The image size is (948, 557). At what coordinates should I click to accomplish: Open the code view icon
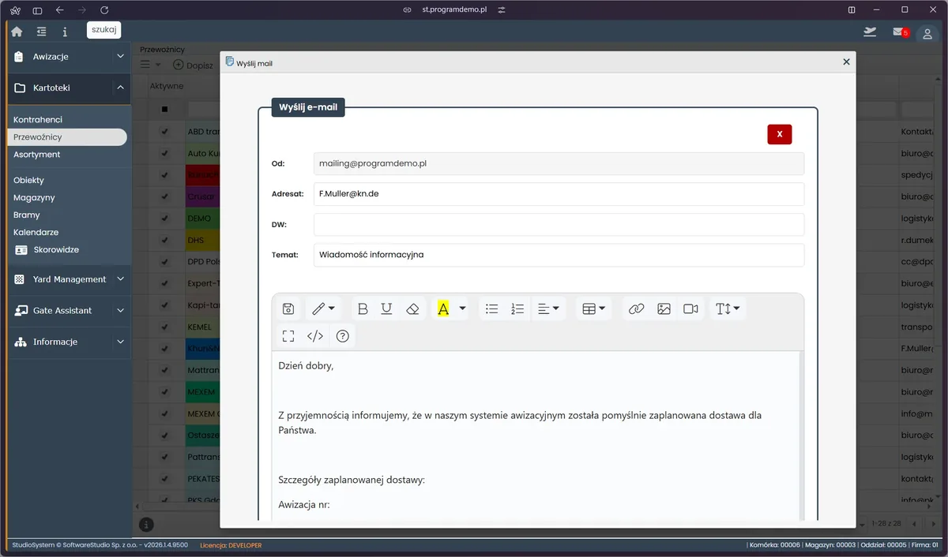click(x=315, y=336)
